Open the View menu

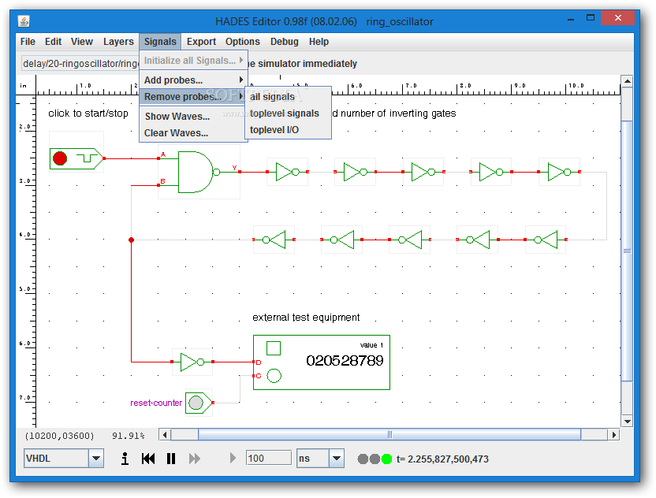tap(81, 42)
